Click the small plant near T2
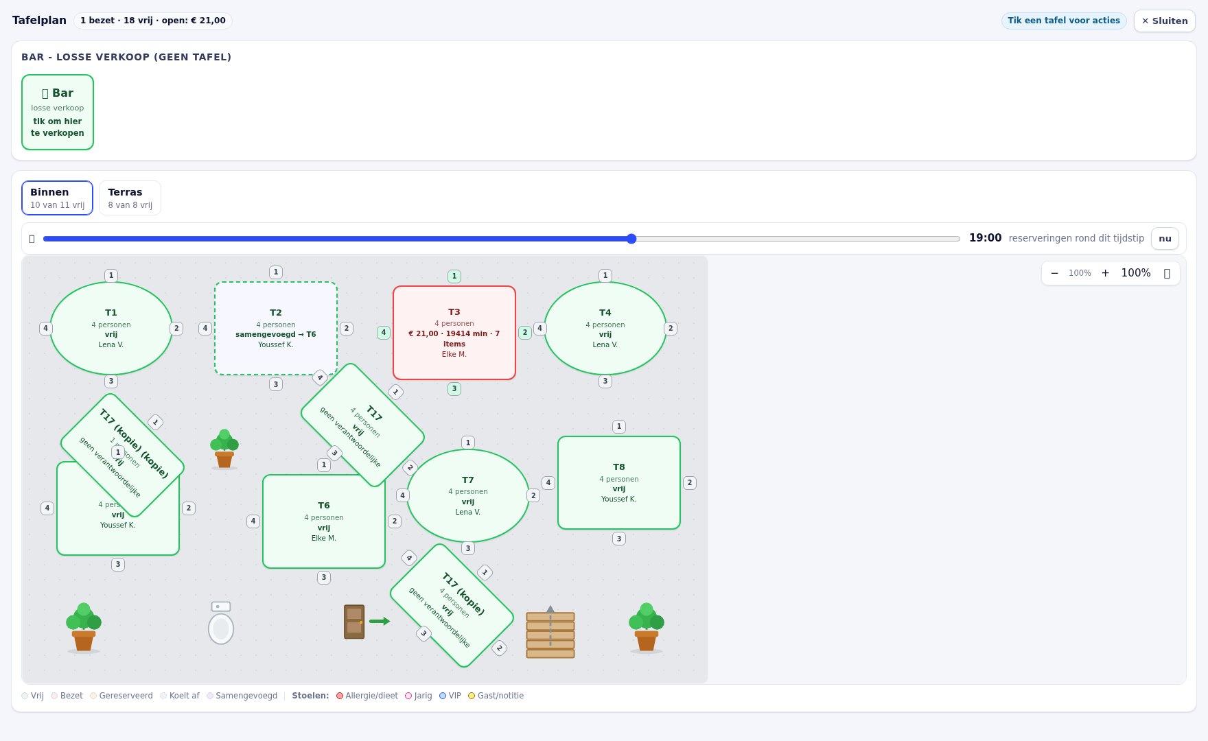Screen dimensions: 1208x741 (224, 449)
